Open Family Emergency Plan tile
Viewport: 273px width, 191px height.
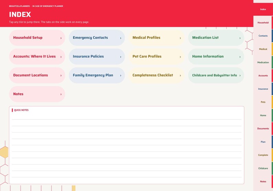(x=97, y=75)
